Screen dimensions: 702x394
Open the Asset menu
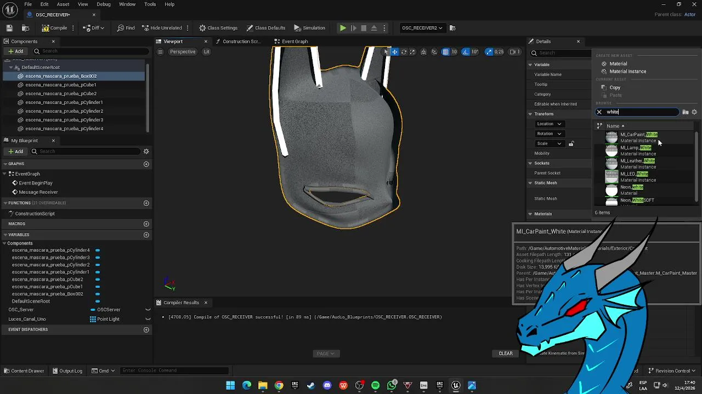63,4
